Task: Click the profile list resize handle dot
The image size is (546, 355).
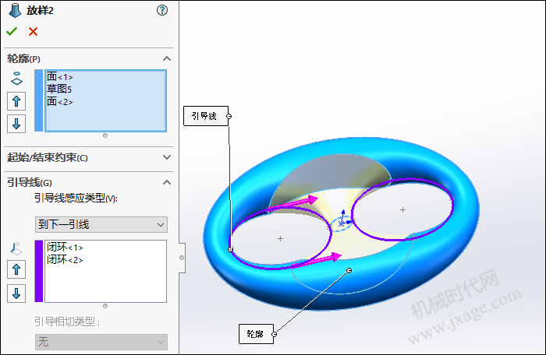Action: coord(105,135)
